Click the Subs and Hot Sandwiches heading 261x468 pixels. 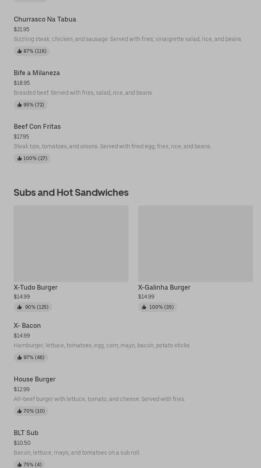point(71,192)
